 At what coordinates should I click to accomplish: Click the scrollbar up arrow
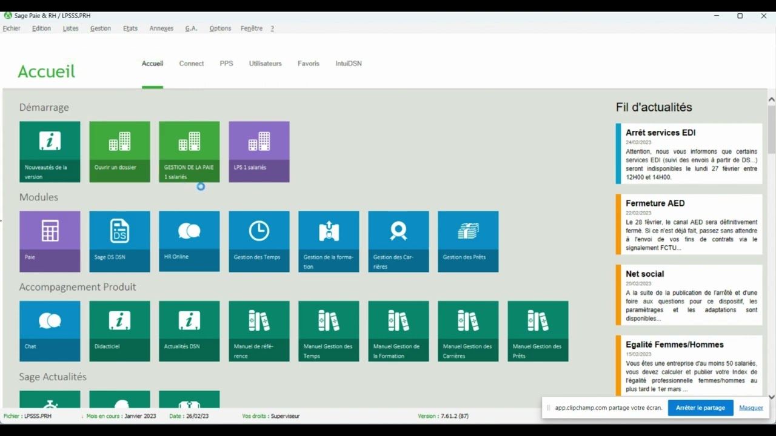[x=772, y=99]
